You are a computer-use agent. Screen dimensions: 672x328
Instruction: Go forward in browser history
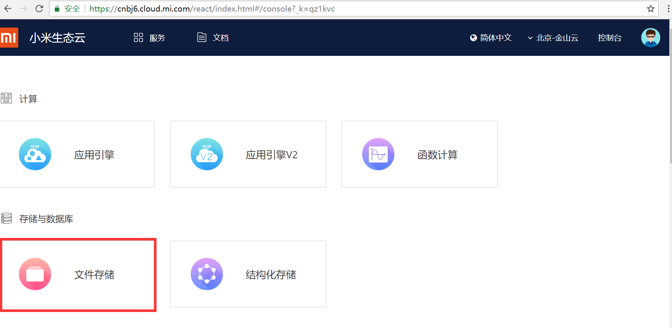tap(23, 9)
